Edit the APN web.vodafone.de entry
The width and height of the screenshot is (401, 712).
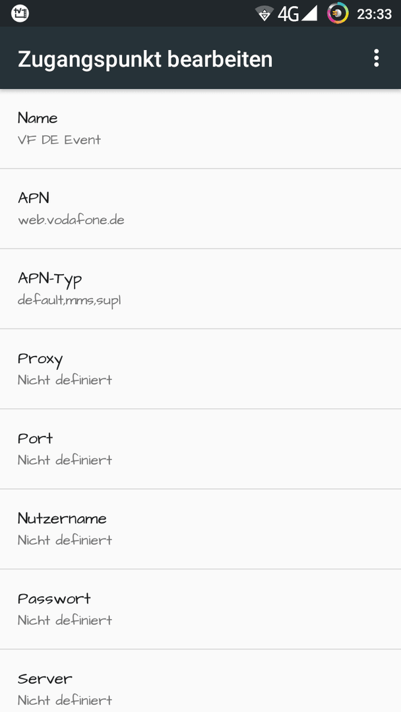200,209
